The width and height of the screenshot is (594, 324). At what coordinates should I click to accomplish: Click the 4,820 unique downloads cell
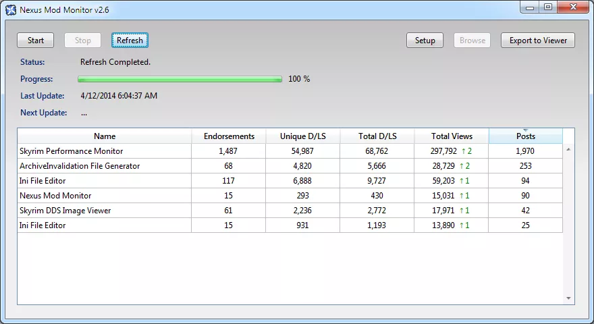(x=302, y=165)
